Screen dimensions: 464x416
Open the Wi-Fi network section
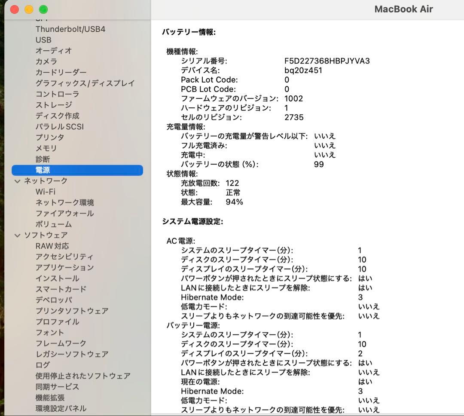tap(46, 192)
